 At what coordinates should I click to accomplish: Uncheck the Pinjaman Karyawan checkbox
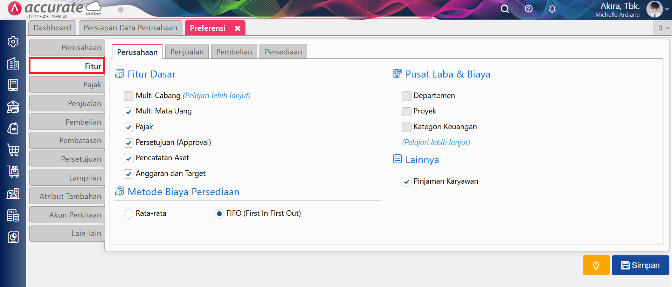407,182
